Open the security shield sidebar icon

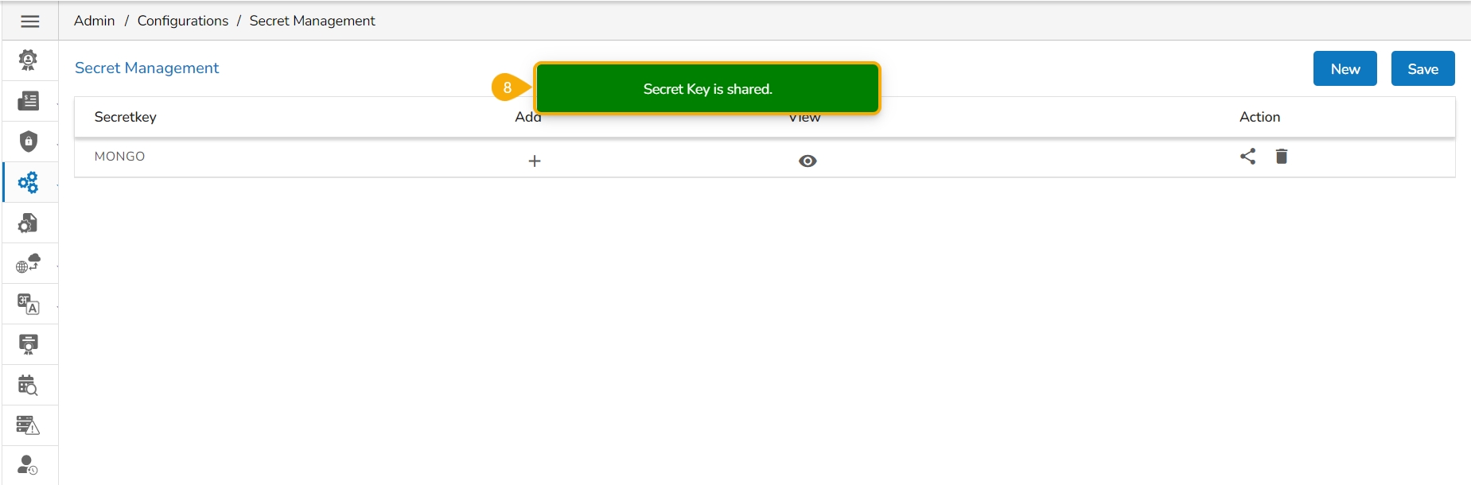(29, 142)
